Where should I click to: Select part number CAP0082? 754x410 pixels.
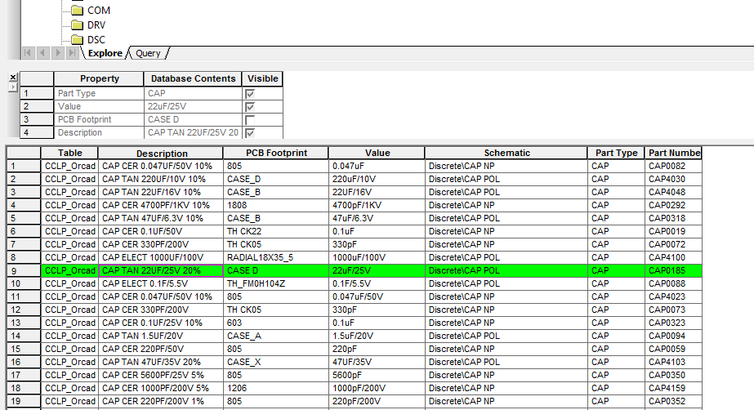673,166
